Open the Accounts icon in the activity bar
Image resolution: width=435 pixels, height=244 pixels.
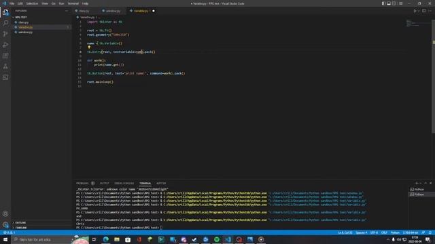point(5,213)
